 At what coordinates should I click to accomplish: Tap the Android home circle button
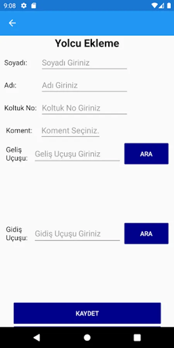[x=87, y=338]
